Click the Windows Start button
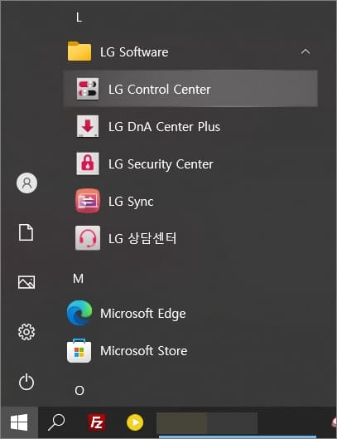The width and height of the screenshot is (337, 439). point(19,422)
